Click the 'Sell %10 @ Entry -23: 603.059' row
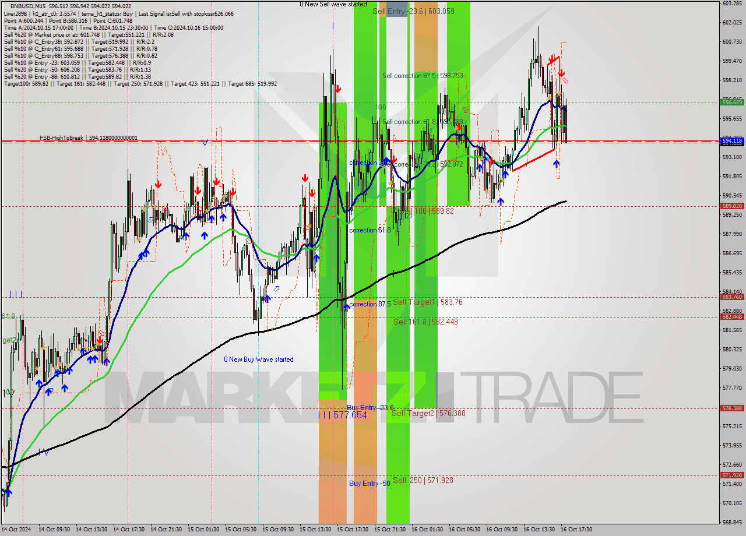Screen dimensions: 746x536 tap(78, 62)
